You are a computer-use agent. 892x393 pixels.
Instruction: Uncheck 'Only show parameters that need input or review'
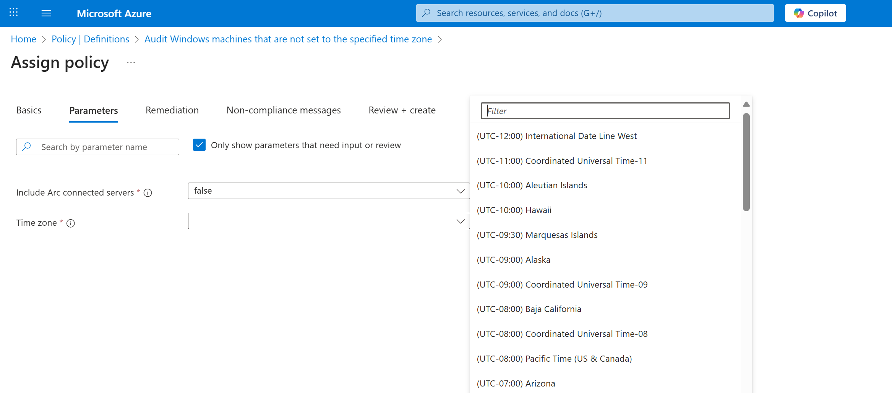pos(199,145)
